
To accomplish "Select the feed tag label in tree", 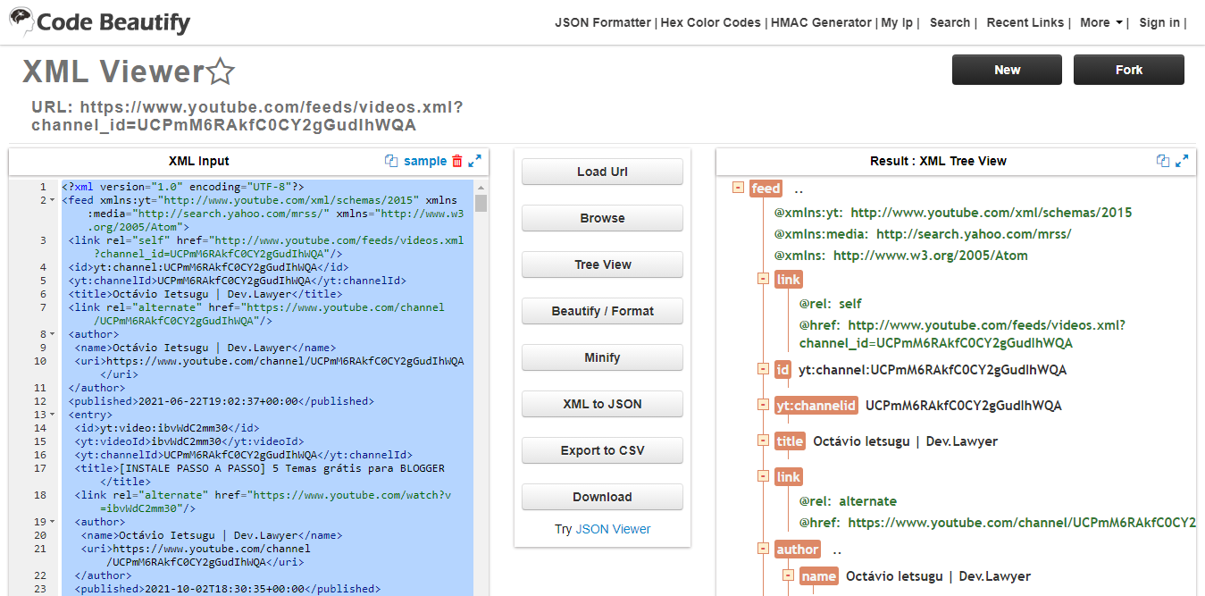I will pyautogui.click(x=766, y=189).
